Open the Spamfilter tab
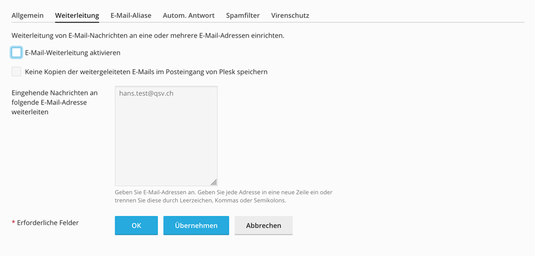535x256 pixels. point(243,15)
